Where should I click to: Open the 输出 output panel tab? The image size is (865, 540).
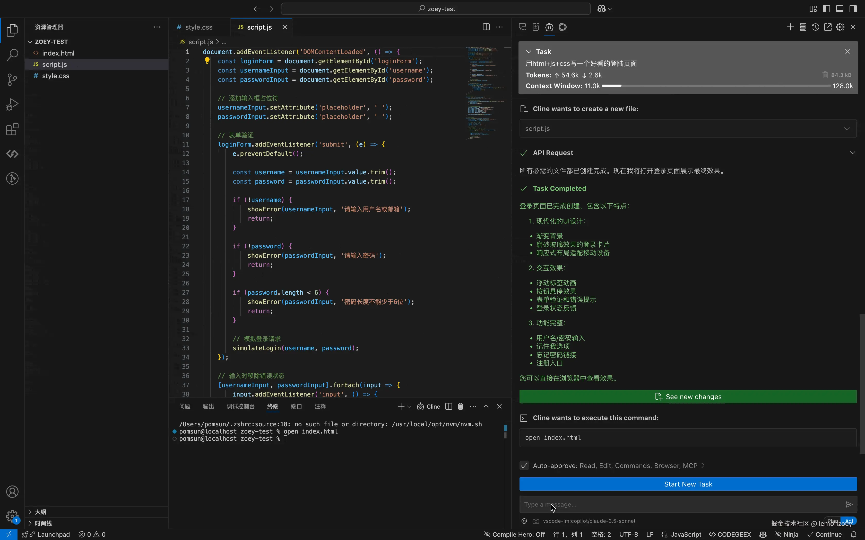click(x=208, y=407)
